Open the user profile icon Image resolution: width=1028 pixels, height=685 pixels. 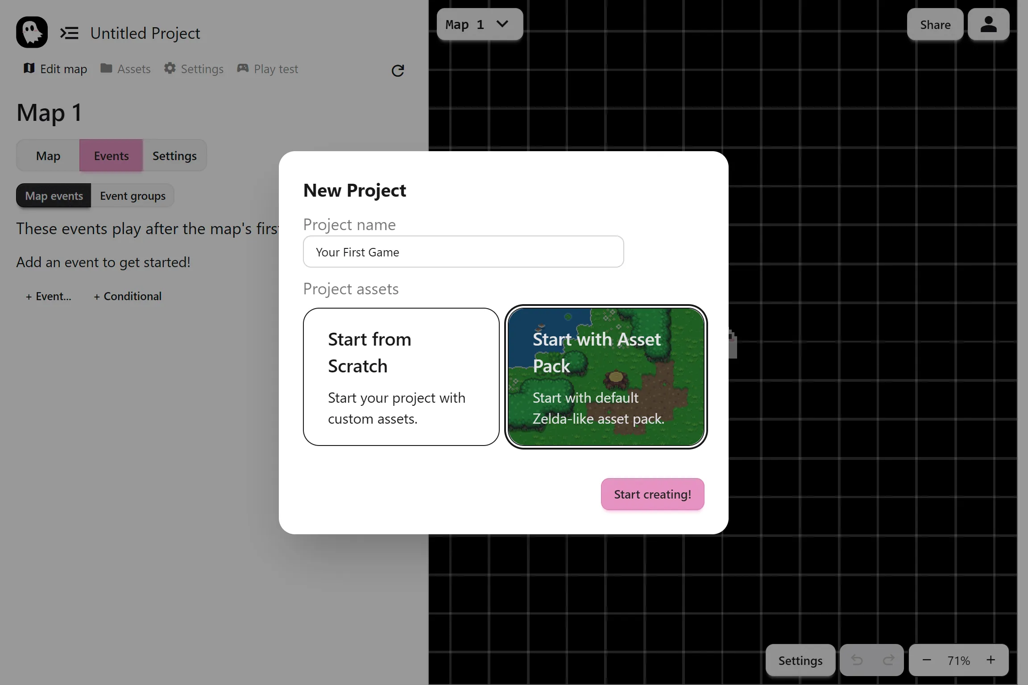click(x=988, y=25)
